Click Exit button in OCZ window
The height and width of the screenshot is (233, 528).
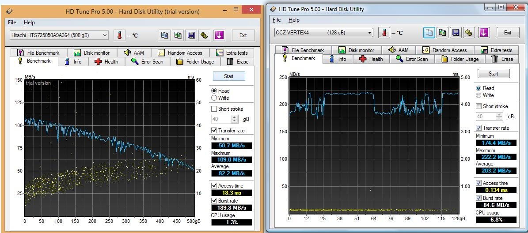coord(508,33)
